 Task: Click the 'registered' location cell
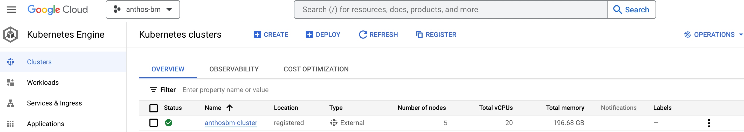point(289,123)
